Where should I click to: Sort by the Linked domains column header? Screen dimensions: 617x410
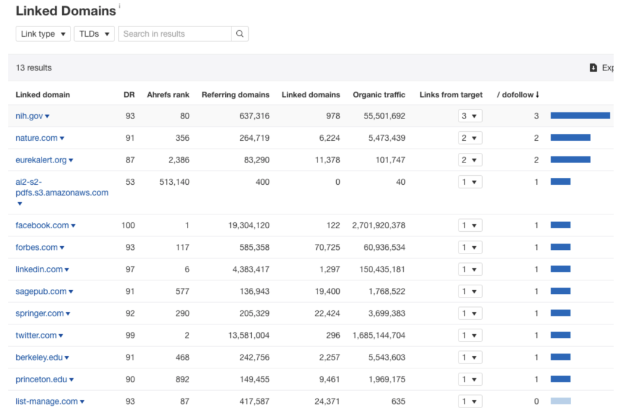click(310, 95)
